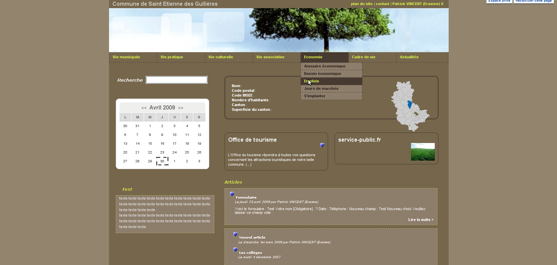
Task: Select day 30 highlighted in the calendar
Action: (x=162, y=161)
